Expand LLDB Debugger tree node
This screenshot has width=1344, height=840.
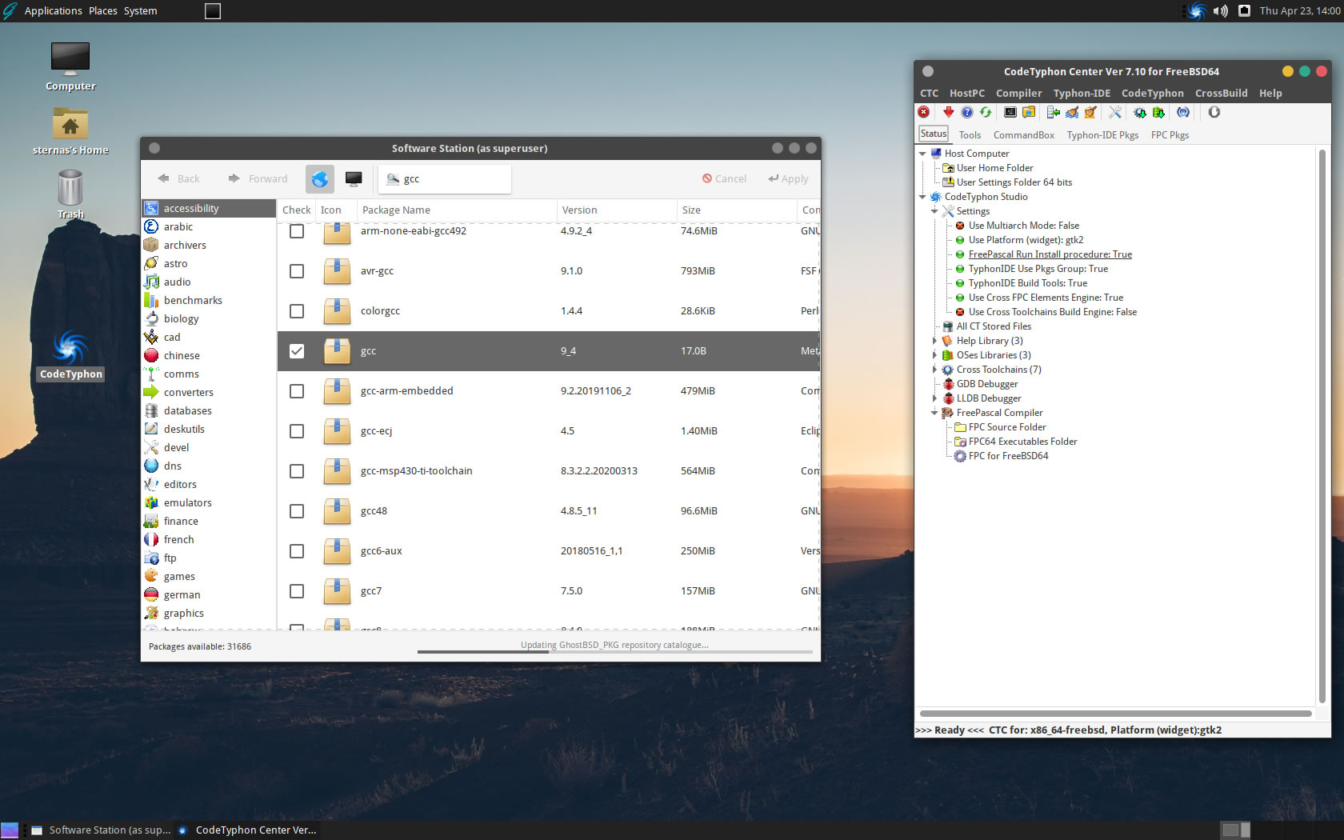pyautogui.click(x=934, y=398)
